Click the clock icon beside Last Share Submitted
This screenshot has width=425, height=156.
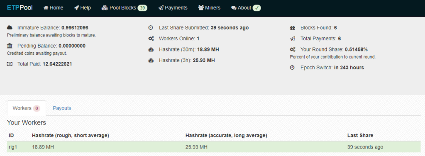151,28
